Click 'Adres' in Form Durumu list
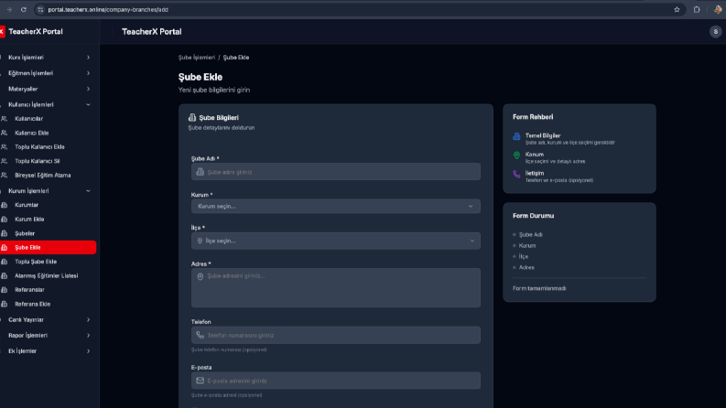This screenshot has height=408, width=726. [526, 267]
